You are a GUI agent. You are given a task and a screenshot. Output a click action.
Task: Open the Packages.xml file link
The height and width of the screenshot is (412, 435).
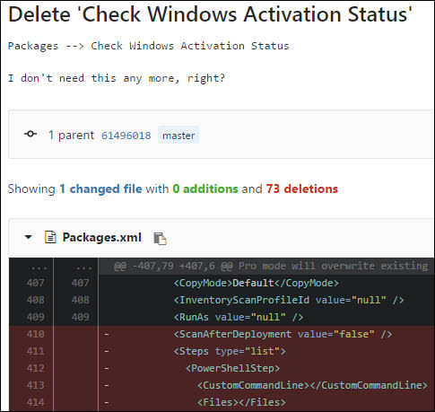[x=102, y=237]
